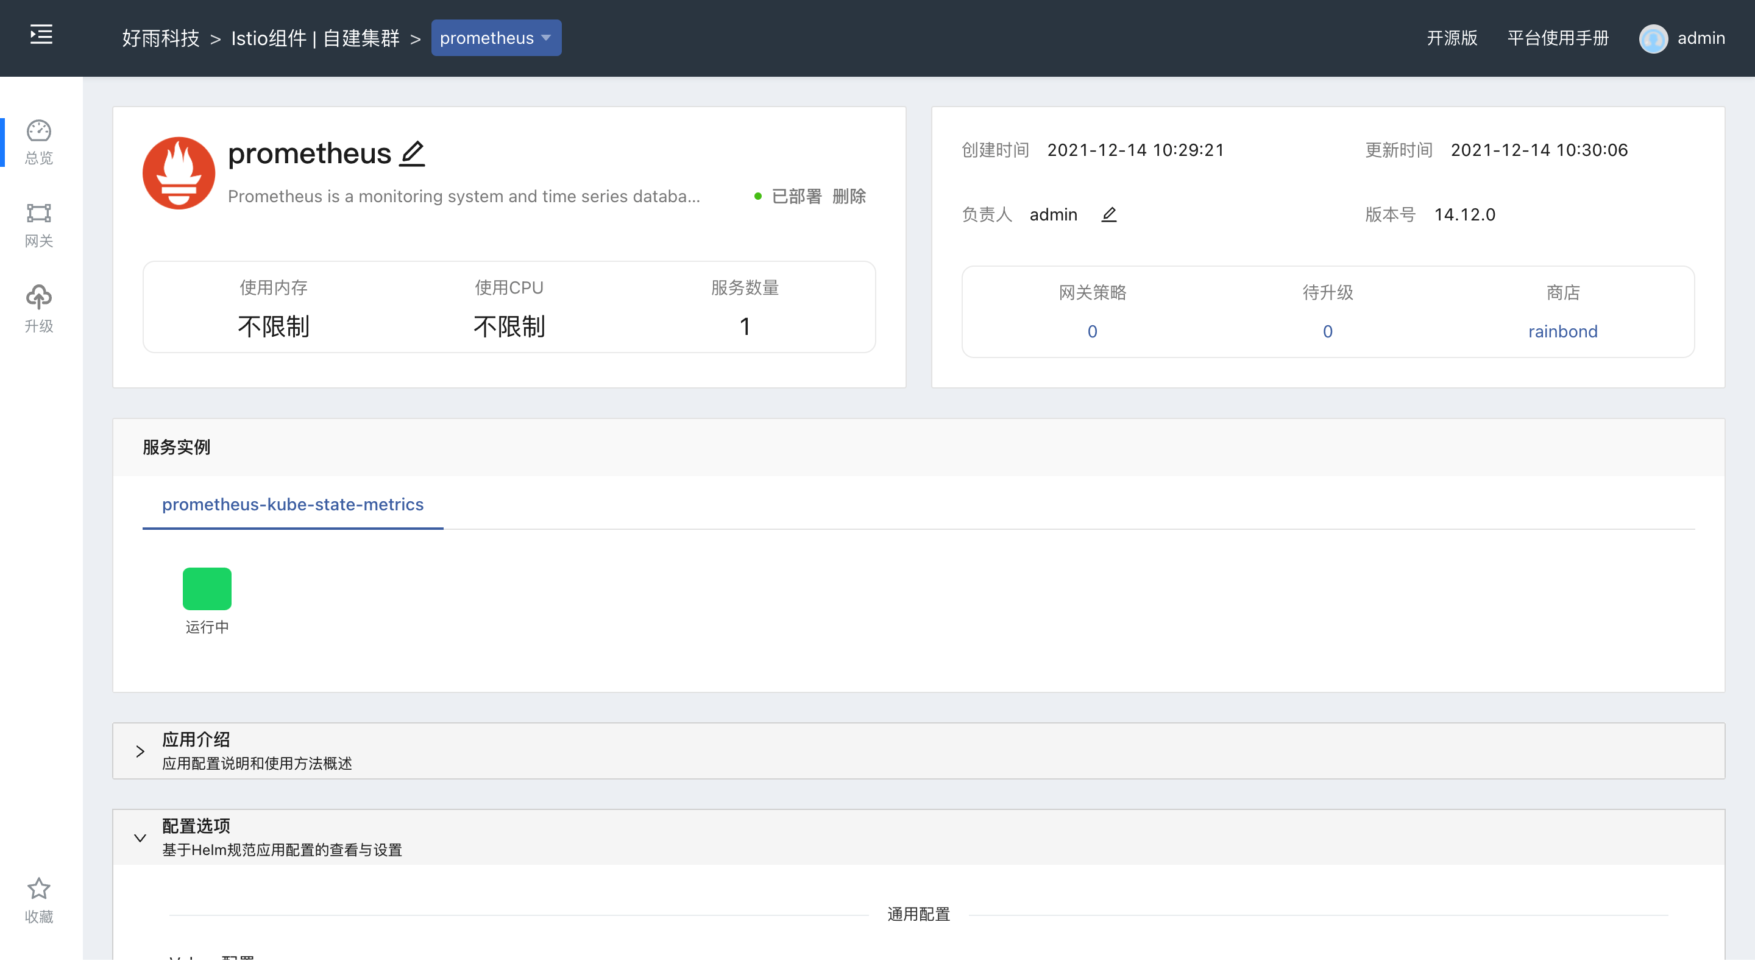Click update time 2021-12-14 10:30:06
This screenshot has height=961, width=1755.
pos(1539,150)
